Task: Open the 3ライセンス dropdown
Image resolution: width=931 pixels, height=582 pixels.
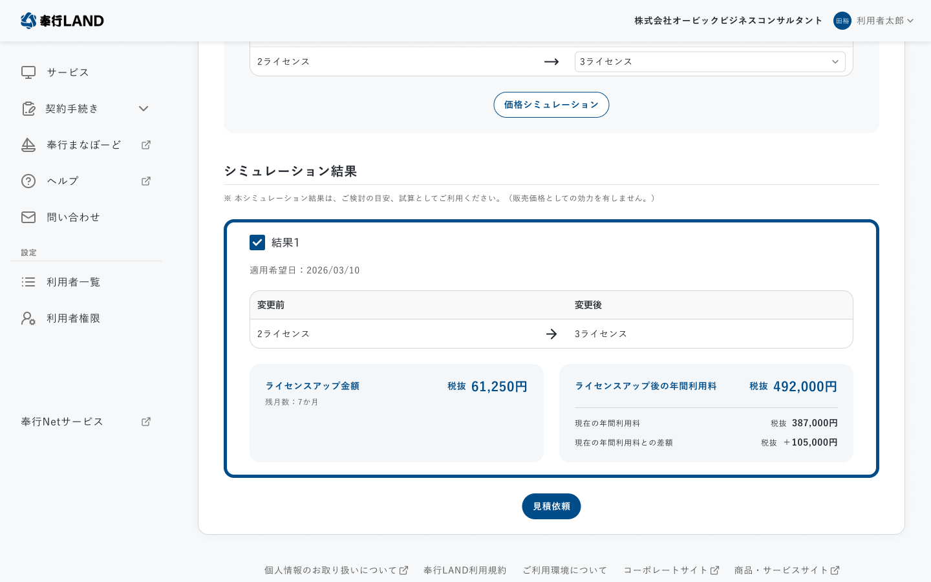Action: (x=711, y=61)
